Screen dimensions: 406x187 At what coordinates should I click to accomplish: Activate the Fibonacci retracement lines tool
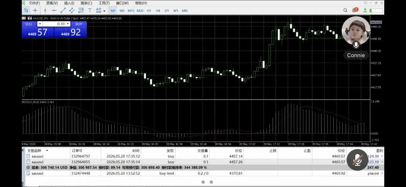[x=81, y=10]
